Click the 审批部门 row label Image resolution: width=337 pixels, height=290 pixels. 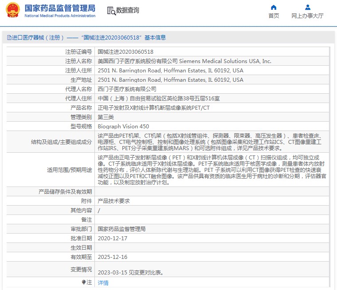pos(81,229)
